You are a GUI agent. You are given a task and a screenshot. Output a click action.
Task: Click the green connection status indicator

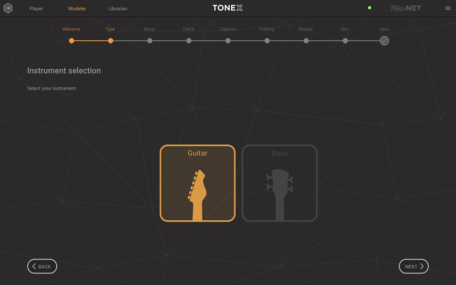(x=370, y=8)
